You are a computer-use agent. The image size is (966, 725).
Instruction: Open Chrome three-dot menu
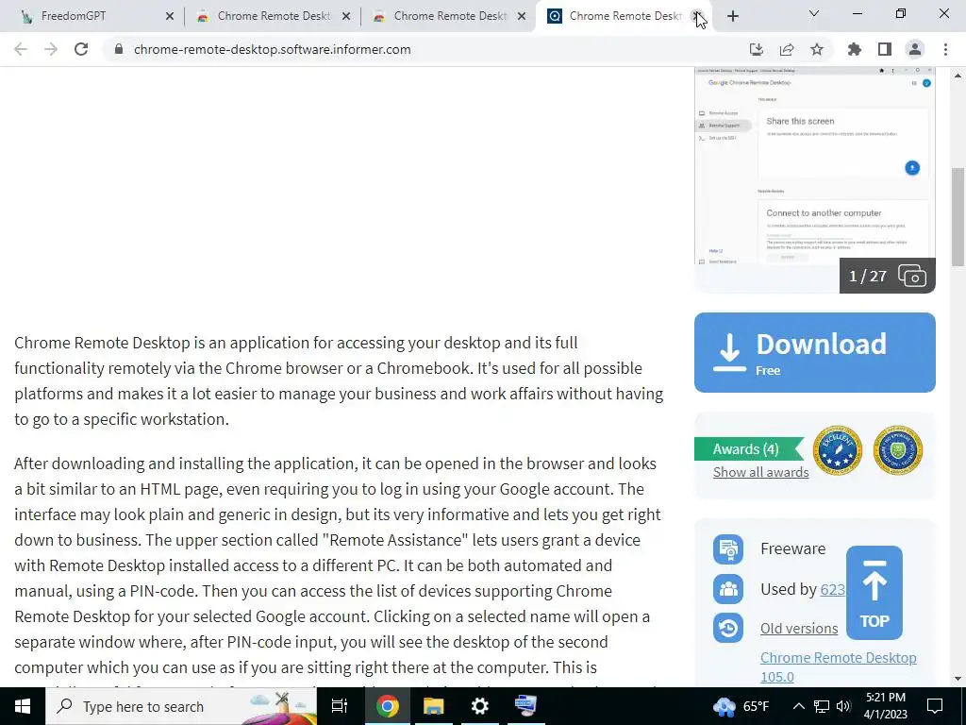coord(945,49)
